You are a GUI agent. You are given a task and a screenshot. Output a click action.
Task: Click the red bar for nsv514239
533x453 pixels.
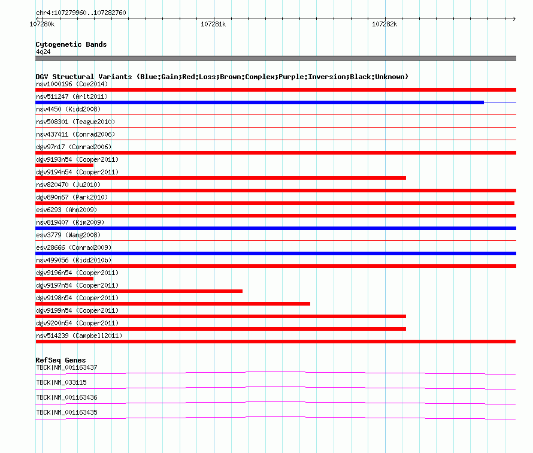click(275, 342)
